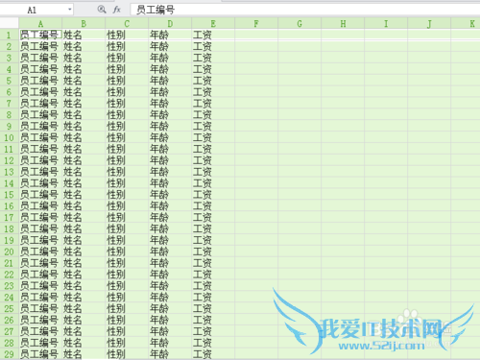
Task: Click 姓名 in row 12
Action: pos(73,160)
